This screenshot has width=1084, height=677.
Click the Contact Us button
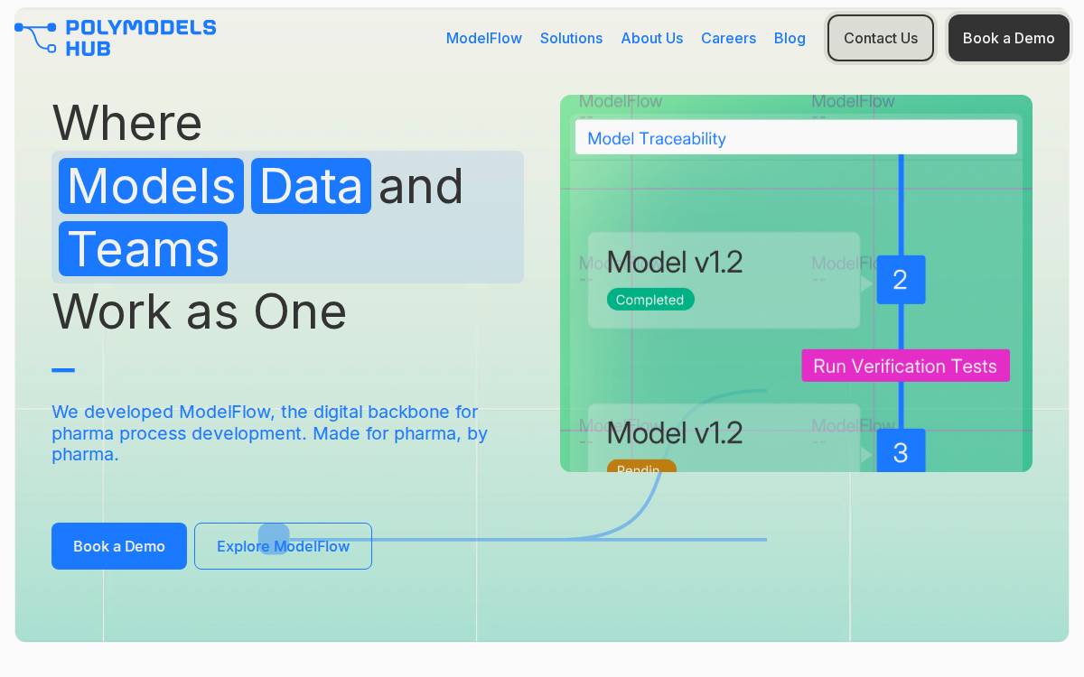point(881,38)
